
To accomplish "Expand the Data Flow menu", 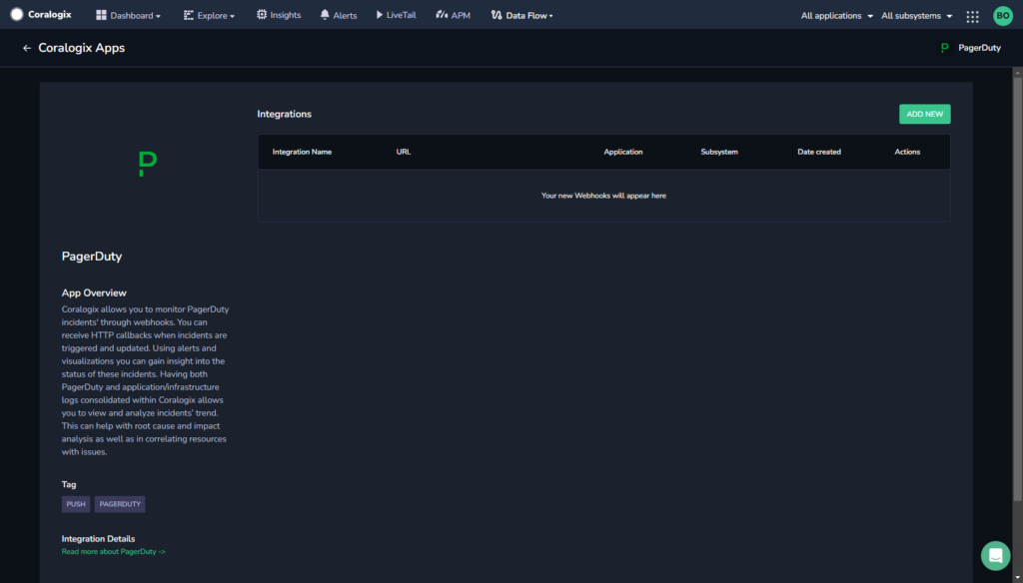I will point(521,15).
